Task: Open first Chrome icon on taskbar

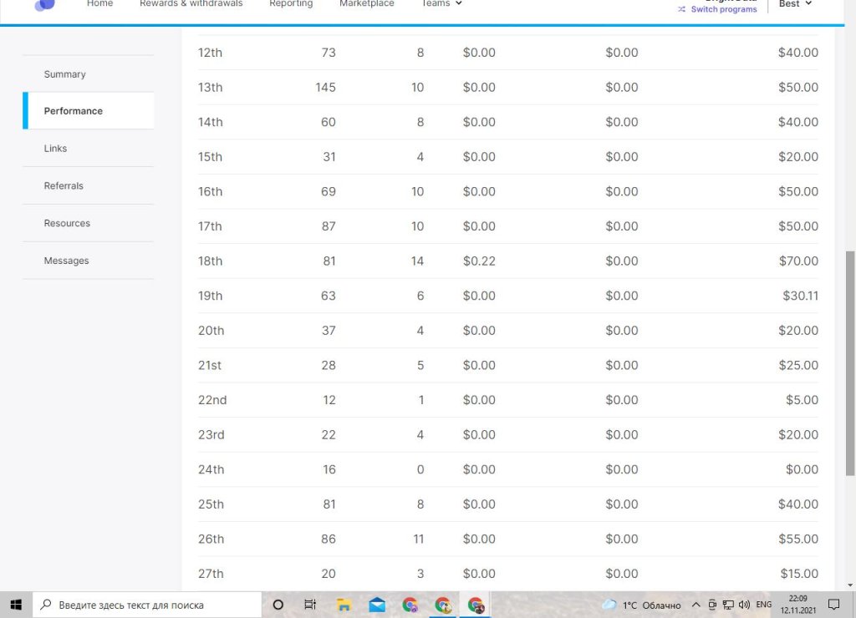Action: (410, 605)
